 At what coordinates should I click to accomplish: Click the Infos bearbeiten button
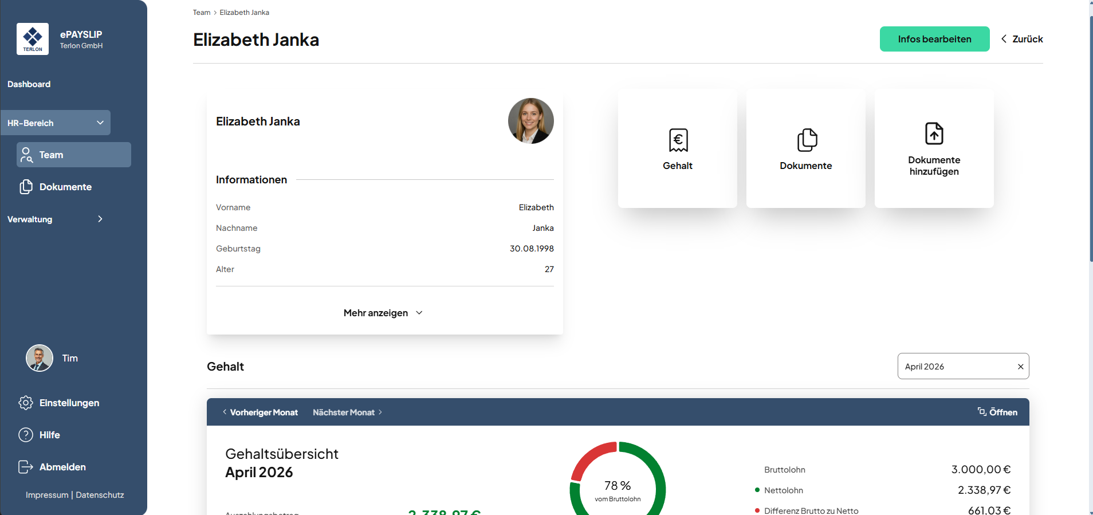tap(934, 39)
